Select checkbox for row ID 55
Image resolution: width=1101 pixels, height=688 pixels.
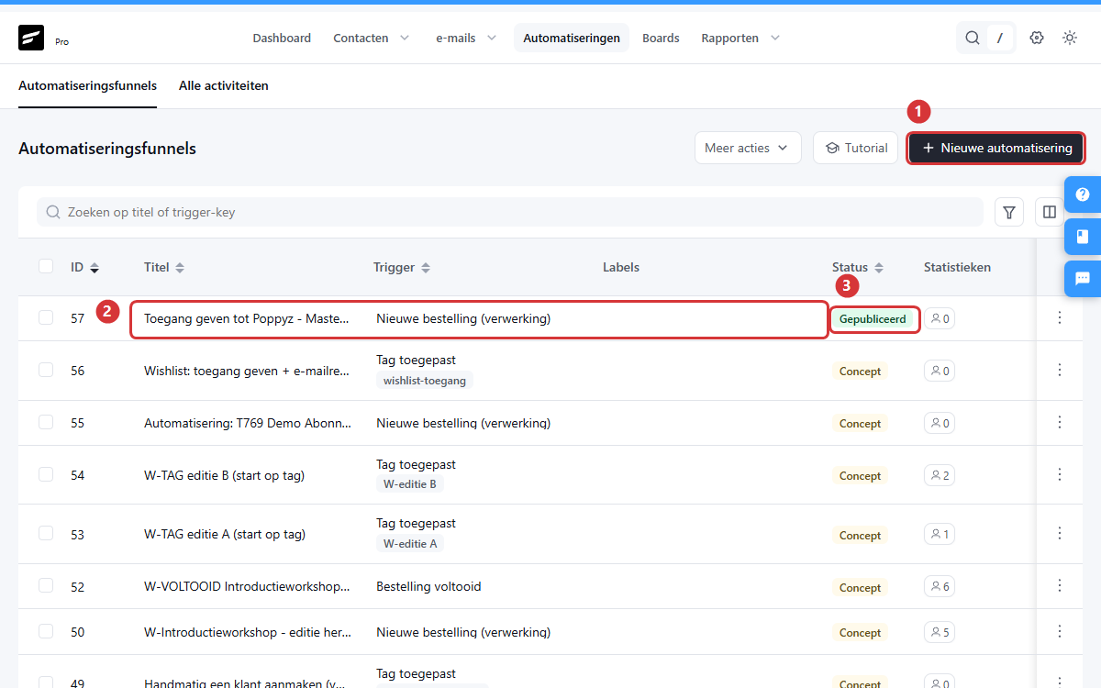click(46, 422)
